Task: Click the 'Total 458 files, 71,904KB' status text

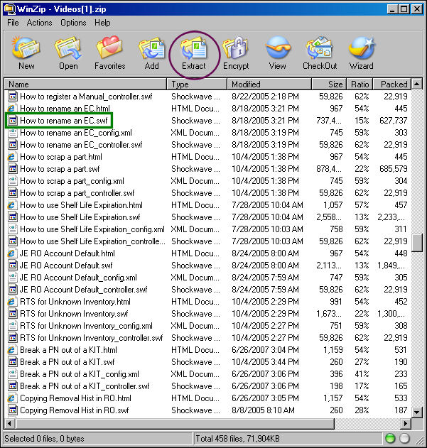Action: pos(237,438)
